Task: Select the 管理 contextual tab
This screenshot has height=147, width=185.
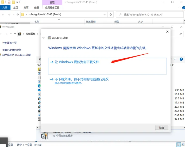Action: tap(52, 2)
